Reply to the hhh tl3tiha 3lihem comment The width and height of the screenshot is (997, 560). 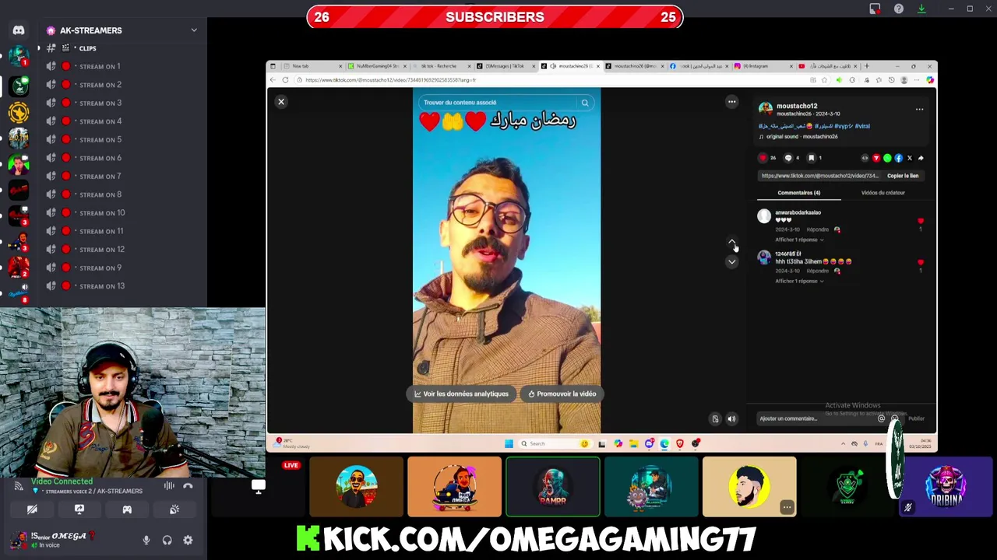[818, 271]
